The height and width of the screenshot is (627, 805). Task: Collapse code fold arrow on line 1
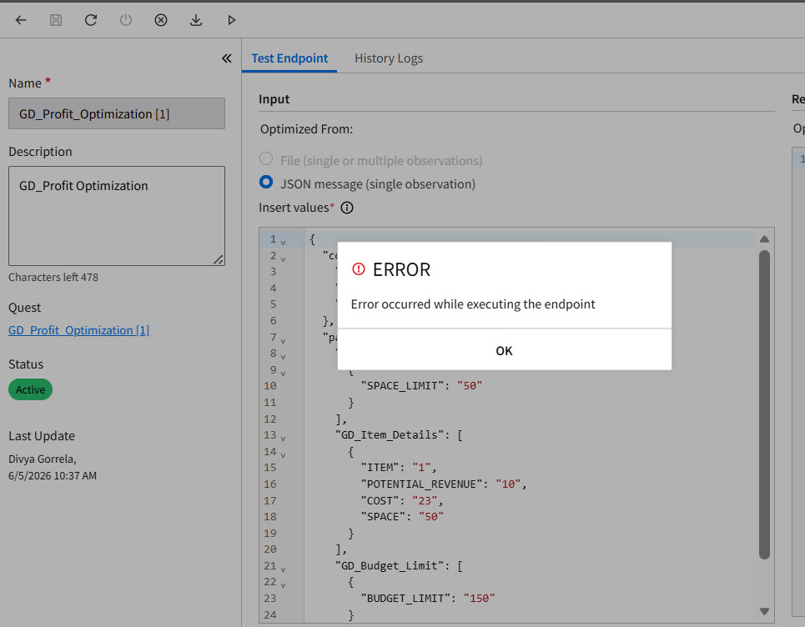(283, 242)
